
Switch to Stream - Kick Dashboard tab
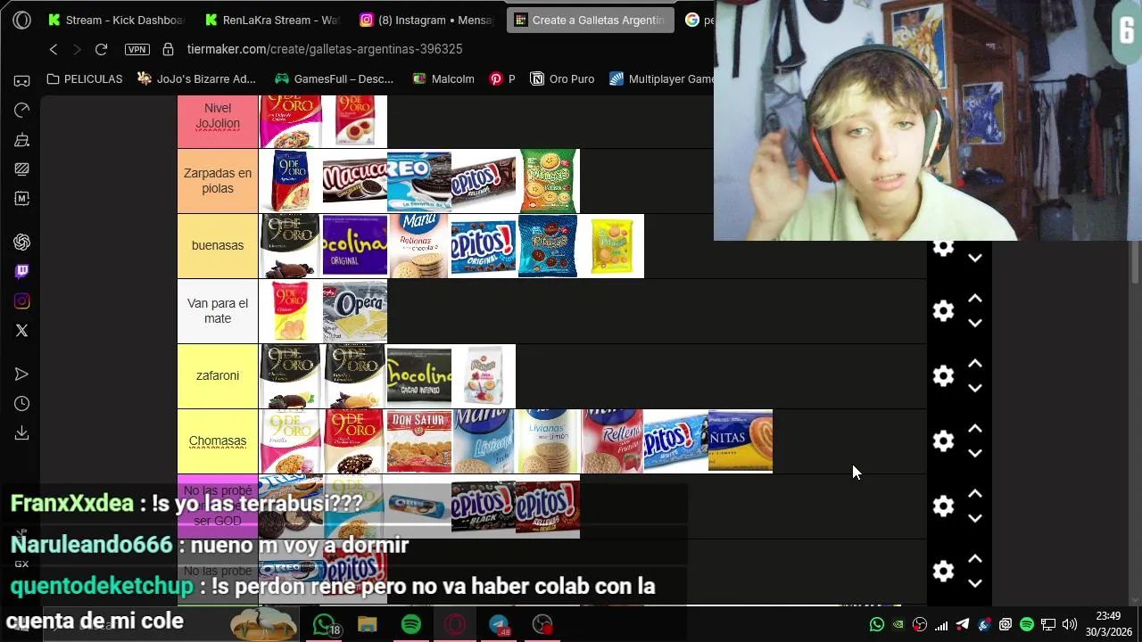(116, 20)
